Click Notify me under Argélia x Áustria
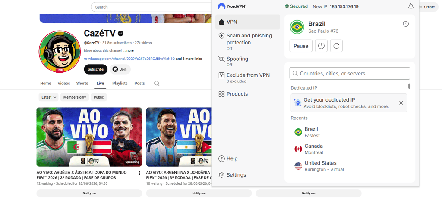The image size is (442, 202). click(89, 193)
